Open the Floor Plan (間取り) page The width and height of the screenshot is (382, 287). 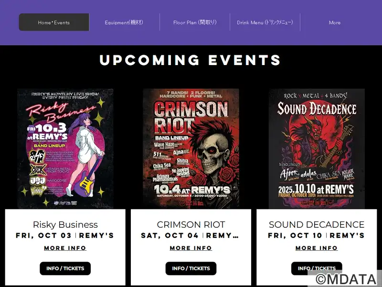(195, 22)
